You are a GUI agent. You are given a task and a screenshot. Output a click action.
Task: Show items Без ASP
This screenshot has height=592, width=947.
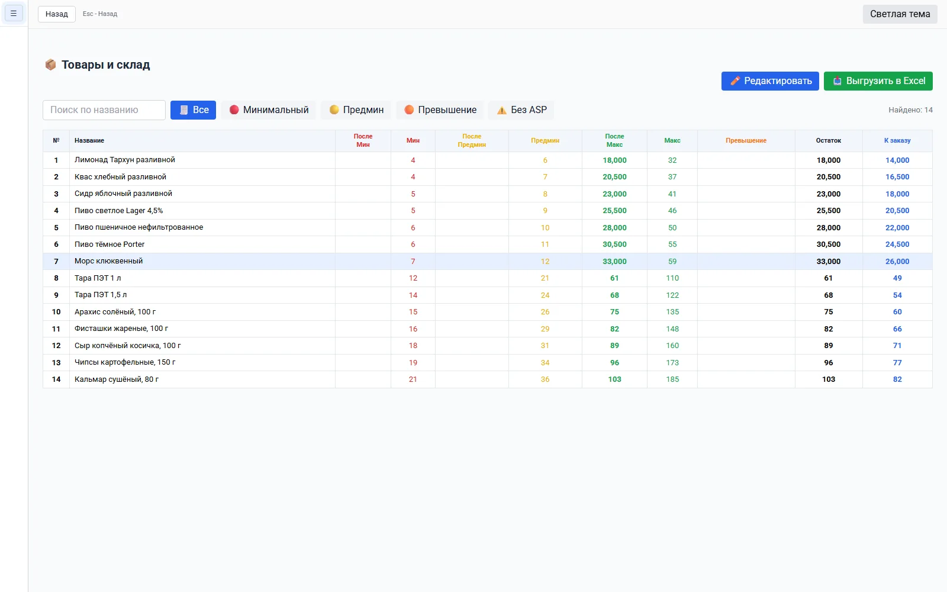[x=521, y=110]
